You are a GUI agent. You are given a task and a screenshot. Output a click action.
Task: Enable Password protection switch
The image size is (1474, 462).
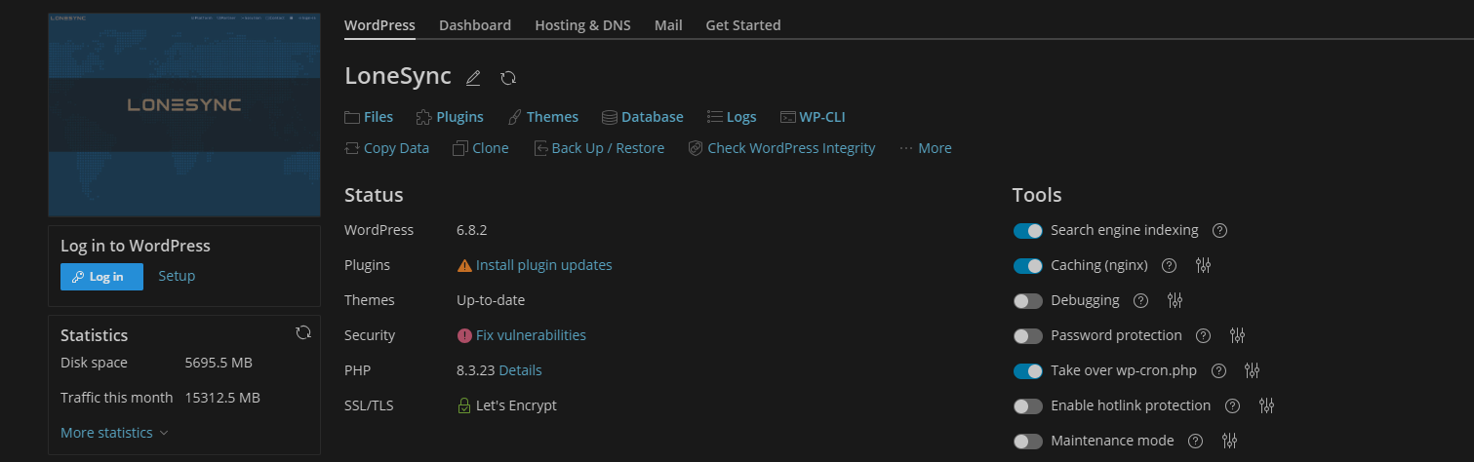click(x=1028, y=335)
